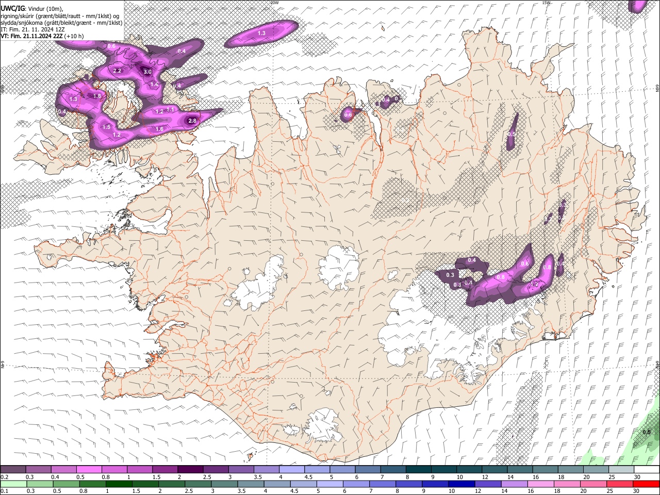Click the '1.5' snowfall value label
The height and width of the screenshot is (495, 660).
(x=106, y=126)
